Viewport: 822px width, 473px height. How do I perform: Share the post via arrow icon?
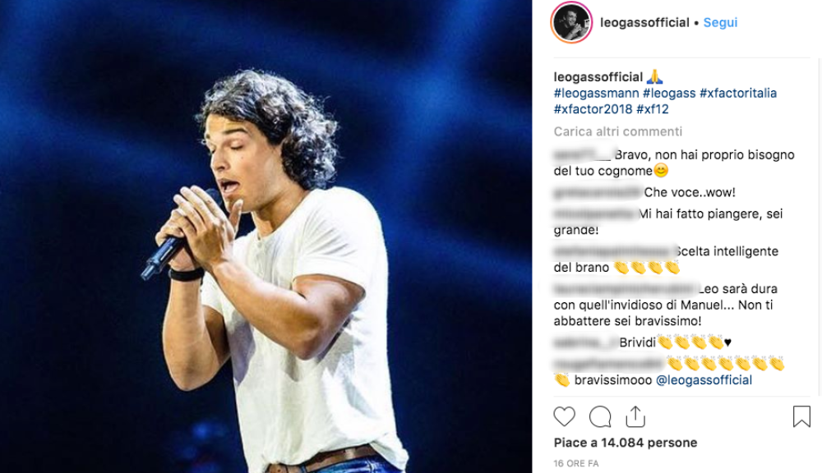coord(635,417)
